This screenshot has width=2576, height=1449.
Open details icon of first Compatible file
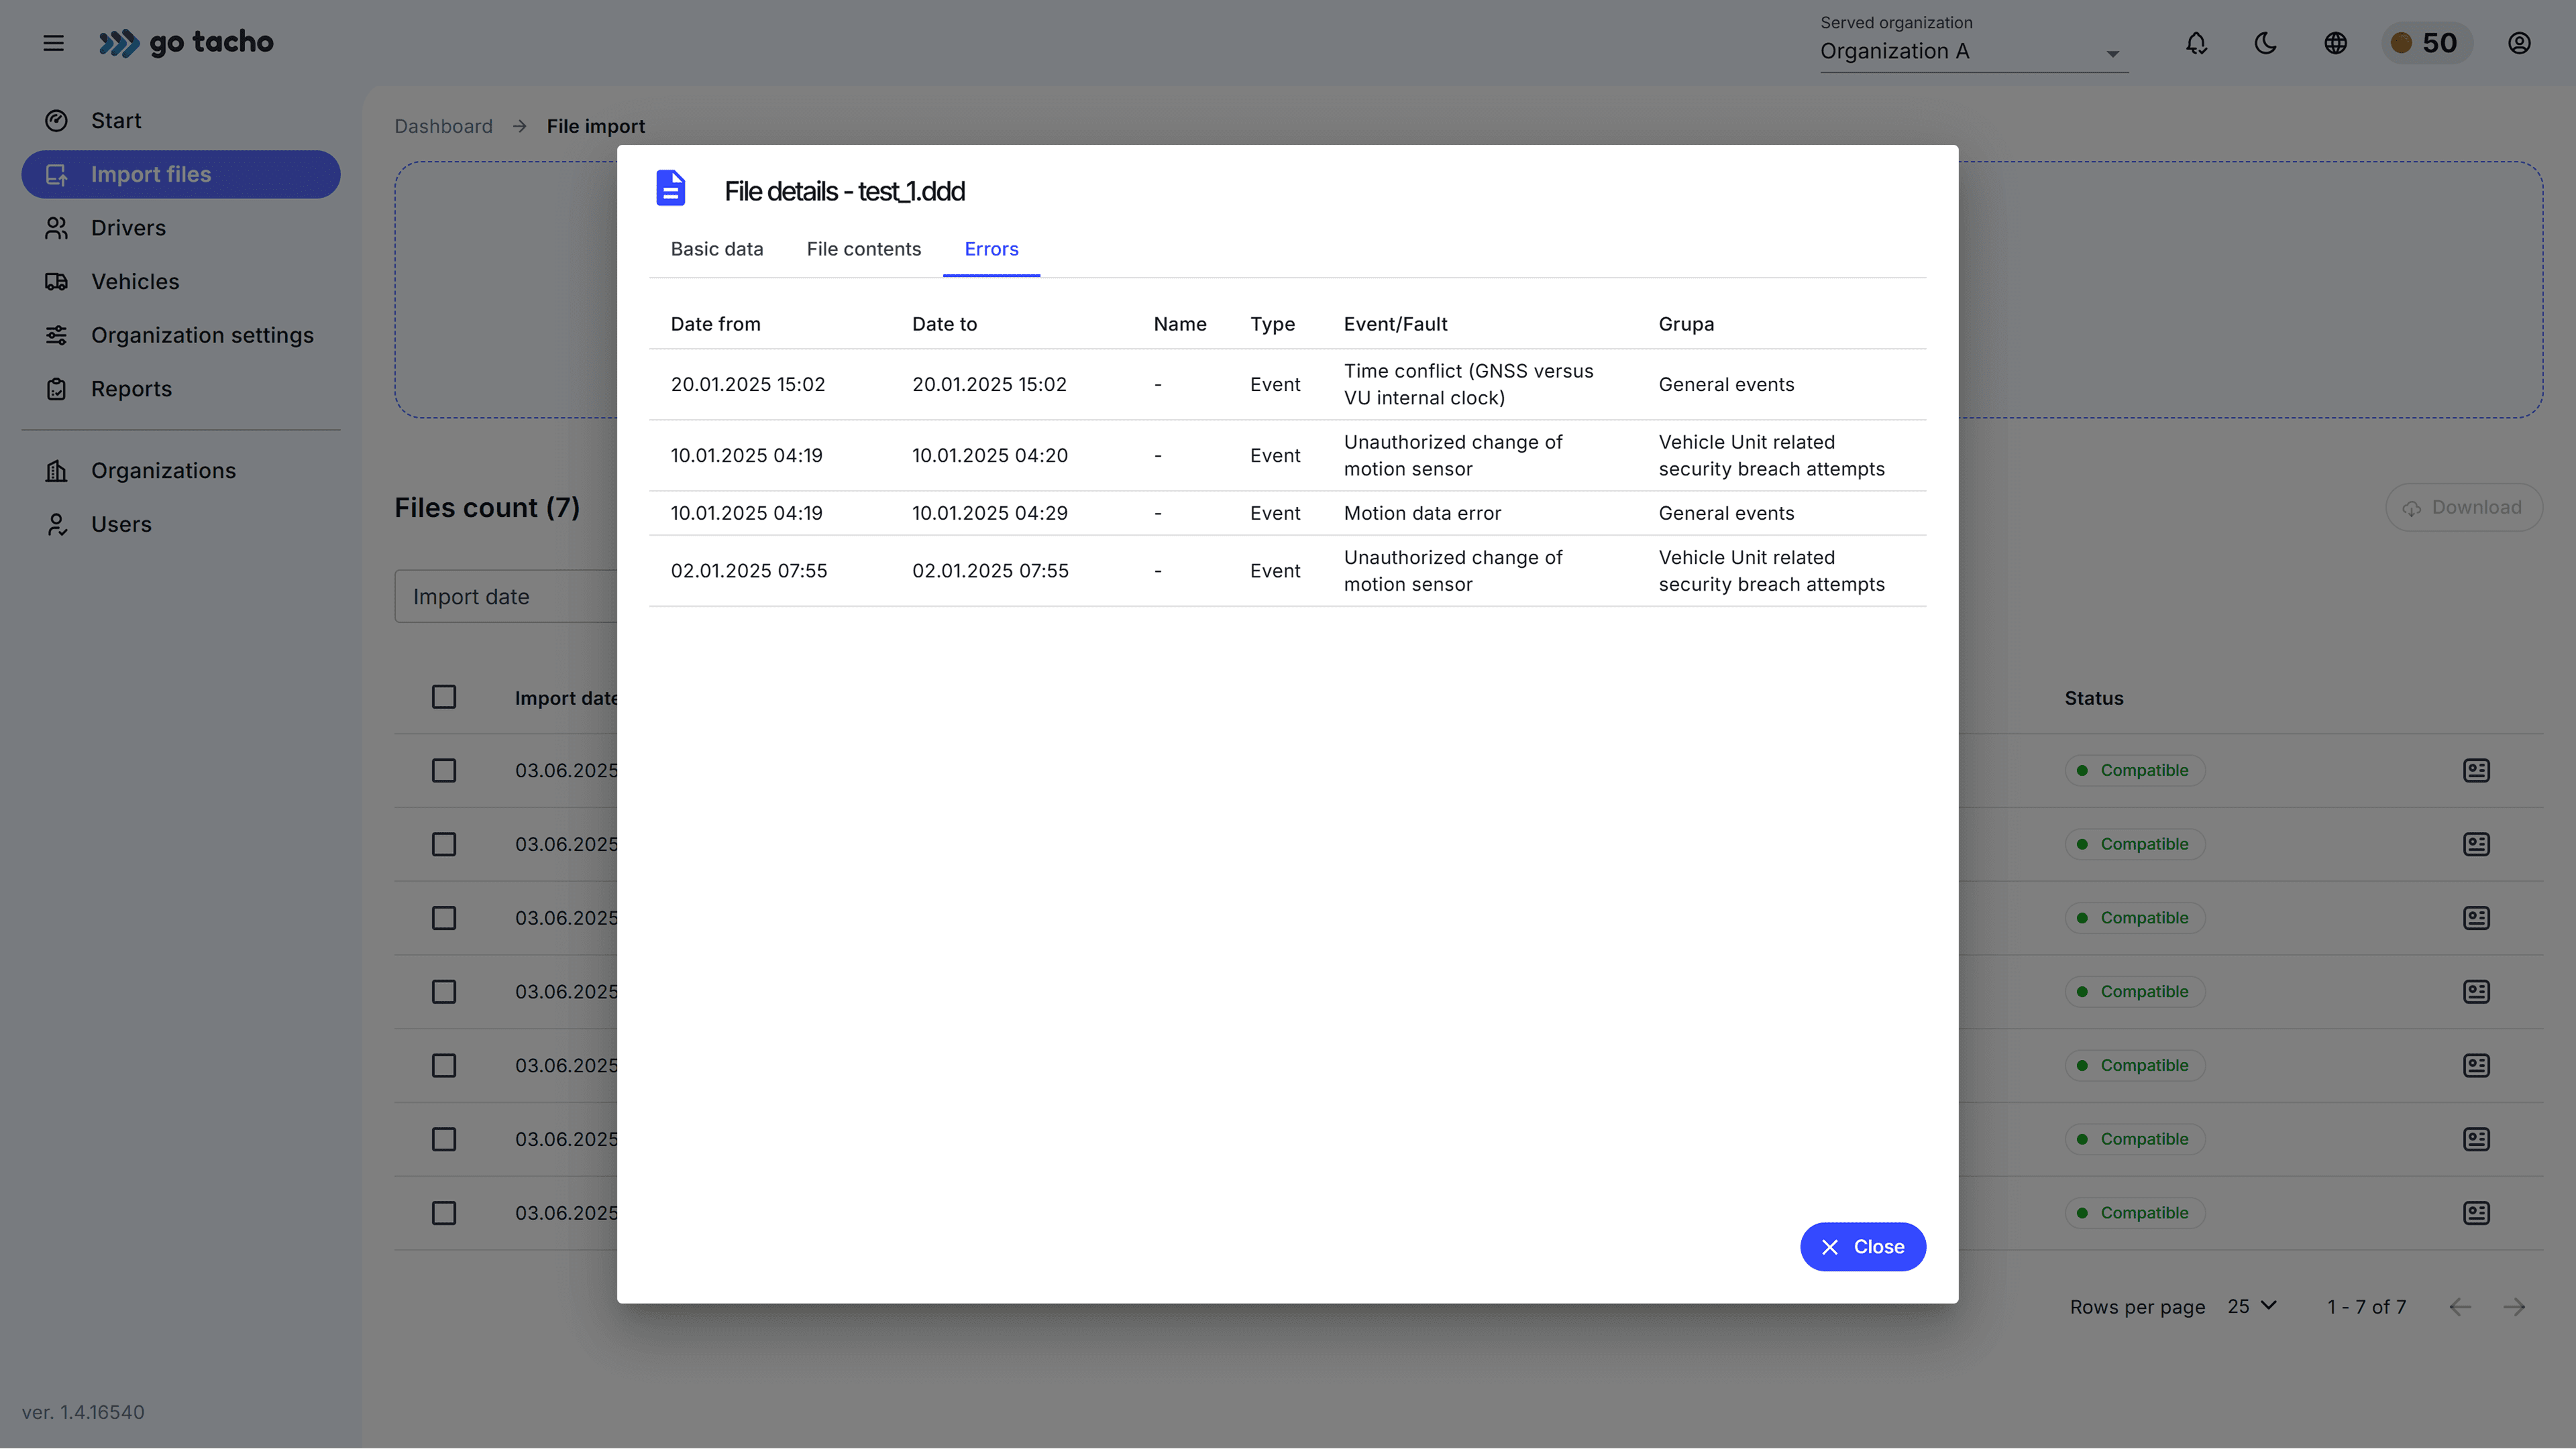(x=2476, y=770)
